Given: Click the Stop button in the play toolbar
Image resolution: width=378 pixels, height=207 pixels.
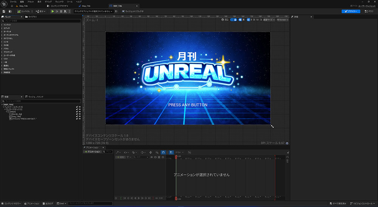Looking at the screenshot, I should point(61,11).
